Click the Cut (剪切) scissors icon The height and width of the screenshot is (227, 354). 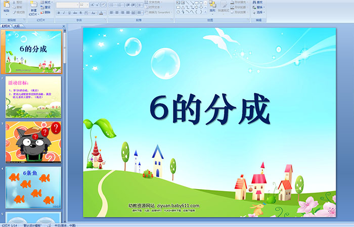(x=14, y=2)
